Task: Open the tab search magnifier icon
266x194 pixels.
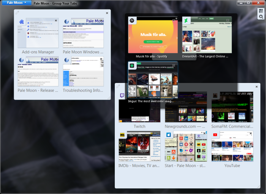Action: [x=261, y=17]
